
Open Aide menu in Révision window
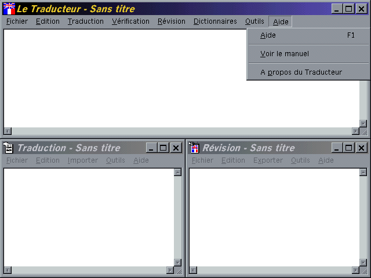(326, 160)
